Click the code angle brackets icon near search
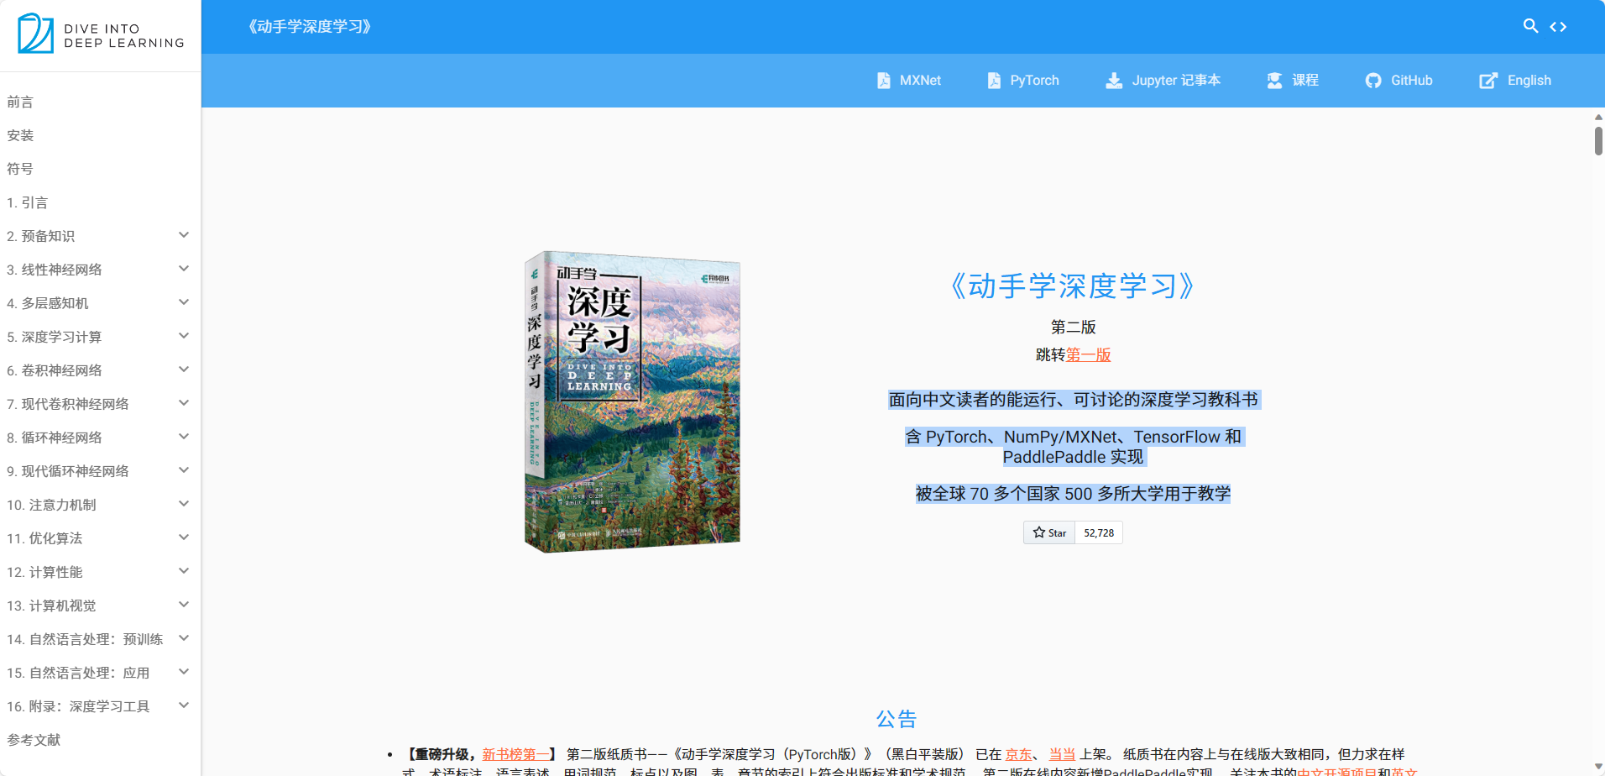The width and height of the screenshot is (1605, 776). pyautogui.click(x=1560, y=26)
